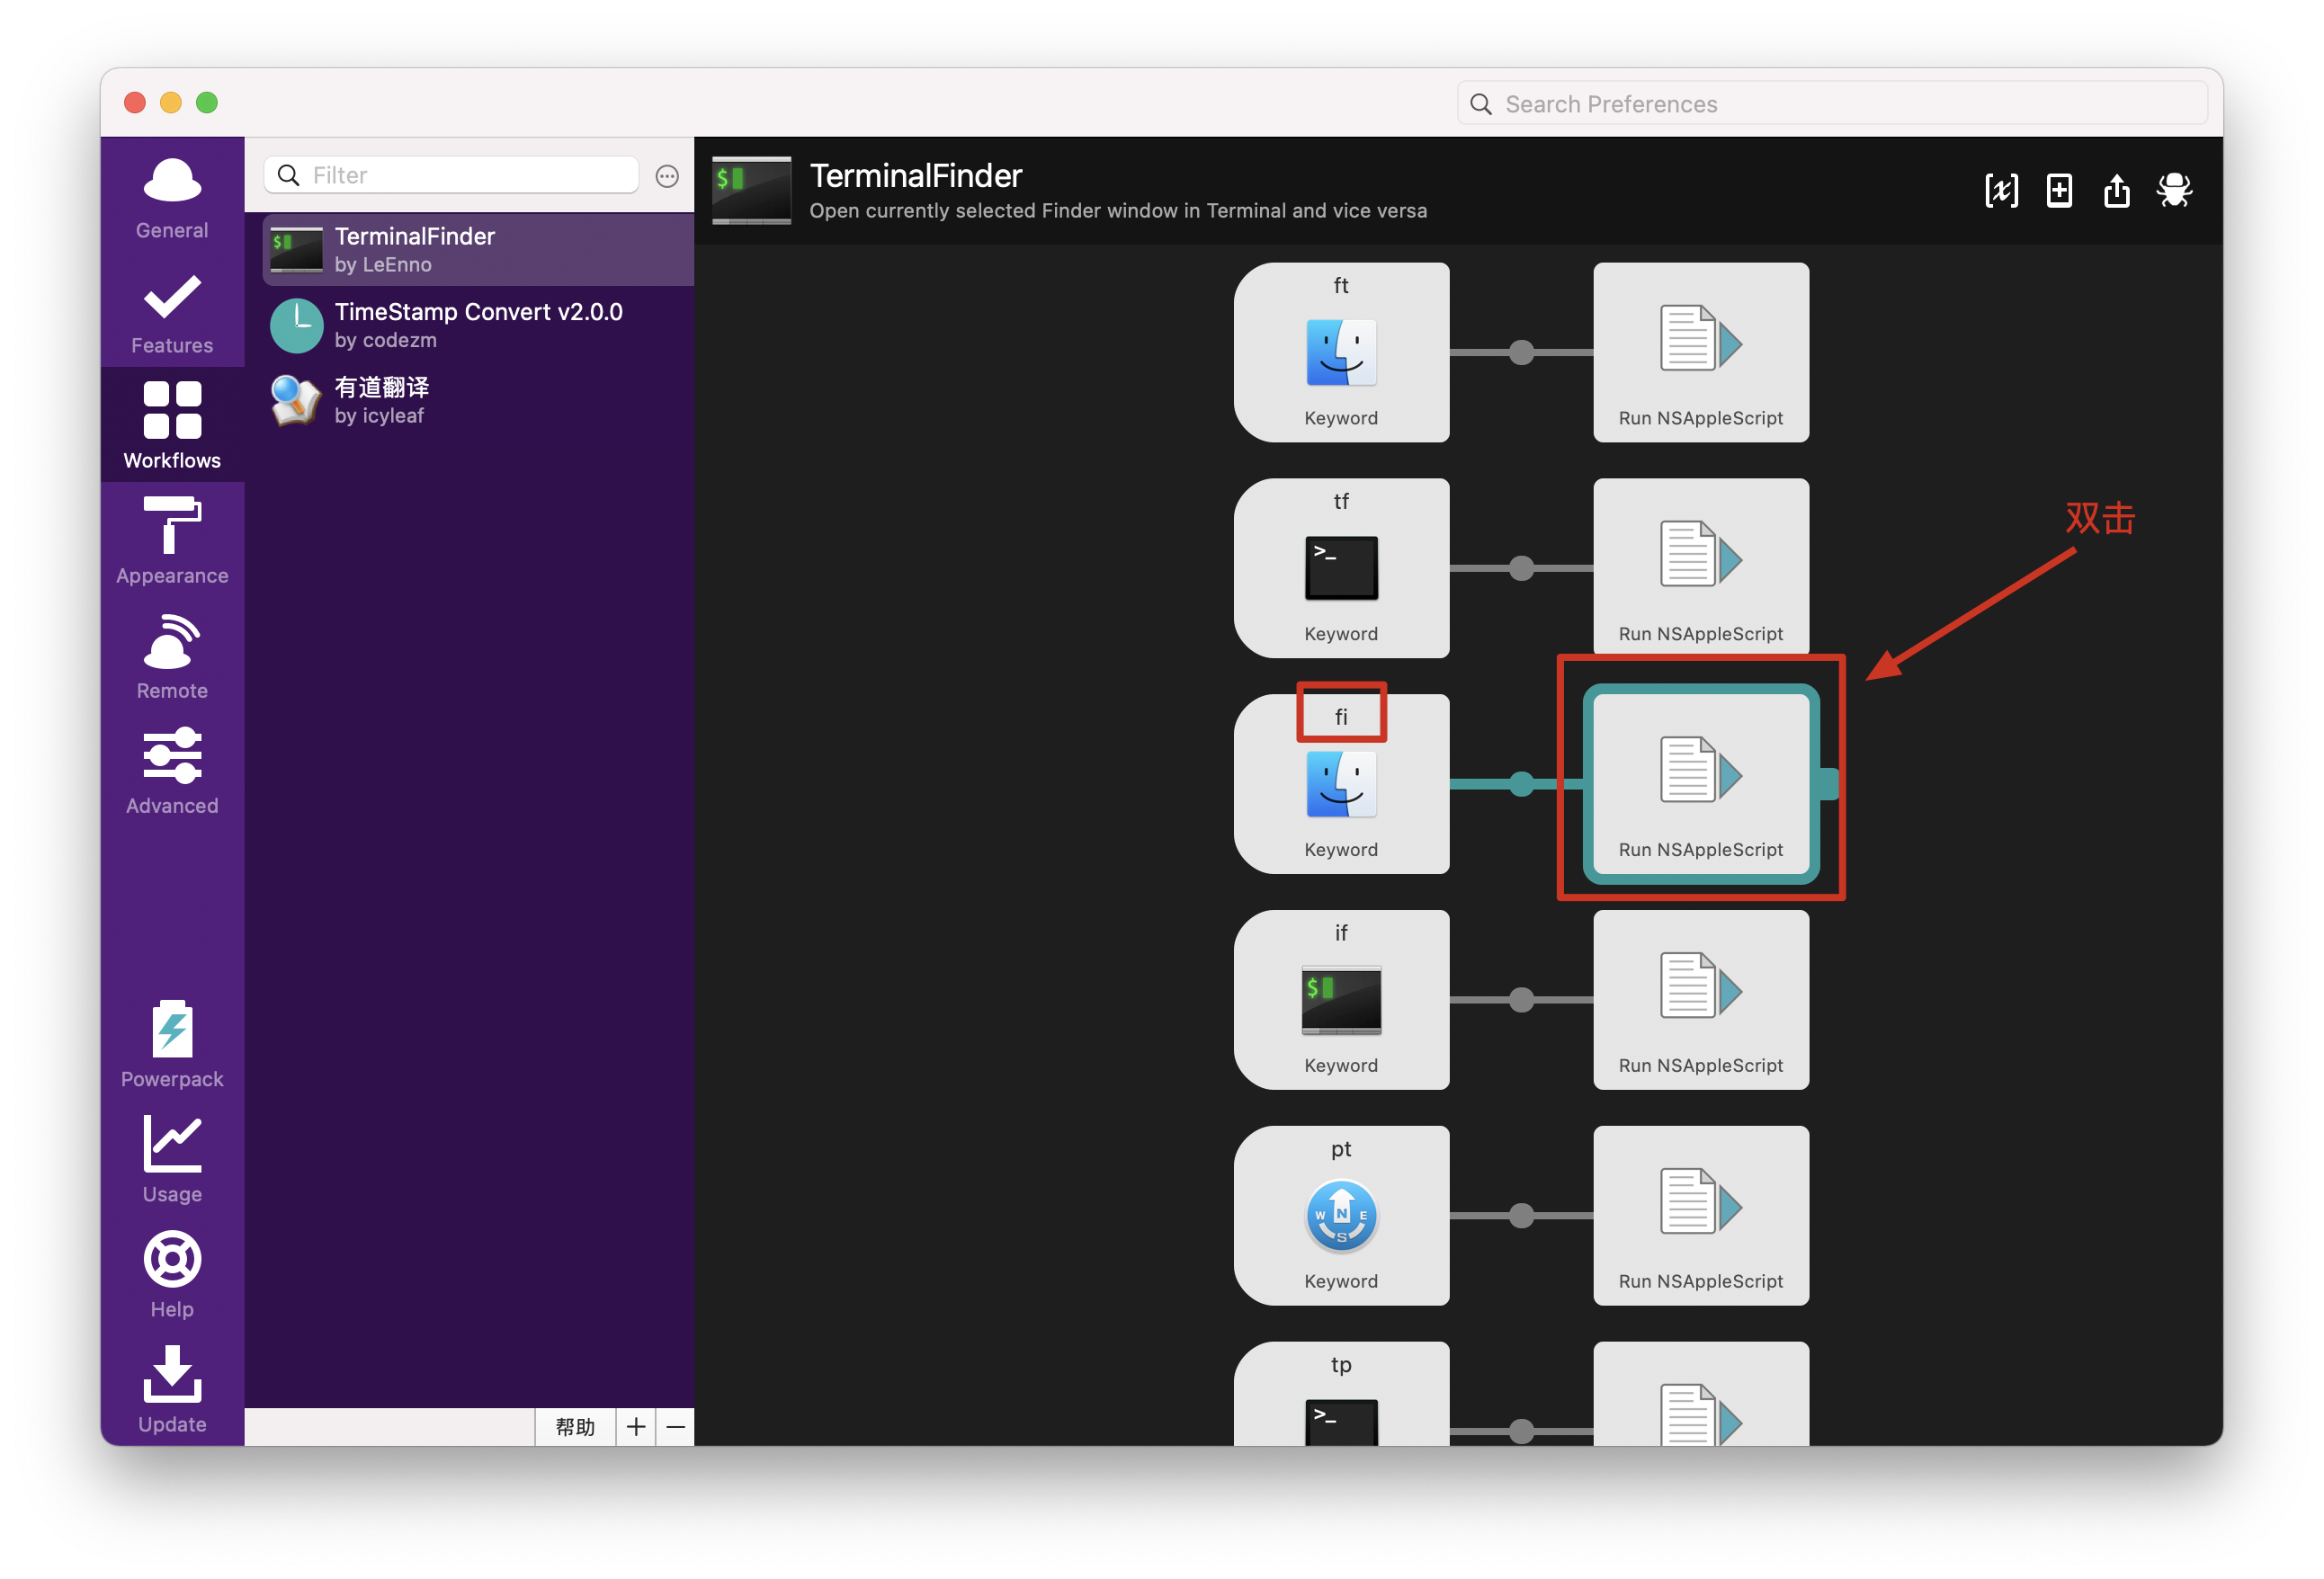Screen dimensions: 2324x1579
Task: Click the workflow variables [x] icon
Action: pos(2001,190)
